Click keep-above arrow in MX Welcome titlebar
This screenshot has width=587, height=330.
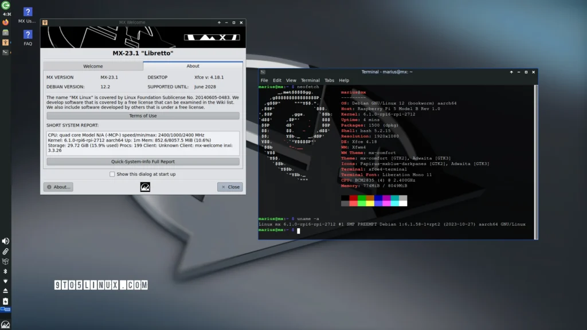pos(219,22)
